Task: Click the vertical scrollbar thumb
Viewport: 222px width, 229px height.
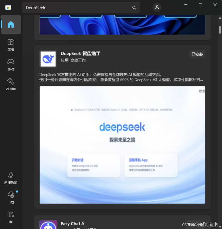Action: (x=220, y=30)
